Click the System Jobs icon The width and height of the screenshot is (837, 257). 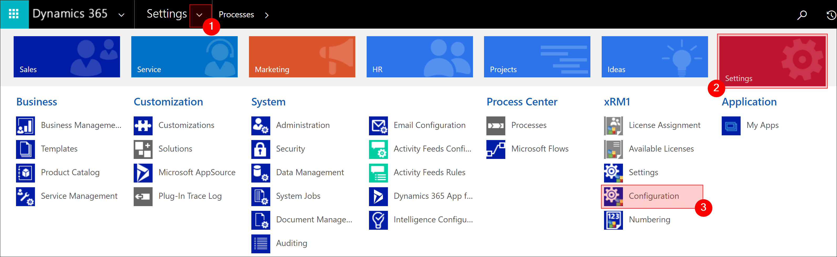tap(261, 197)
